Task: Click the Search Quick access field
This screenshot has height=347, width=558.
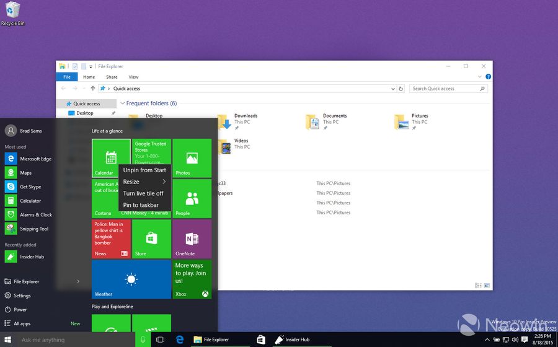Action: point(448,89)
